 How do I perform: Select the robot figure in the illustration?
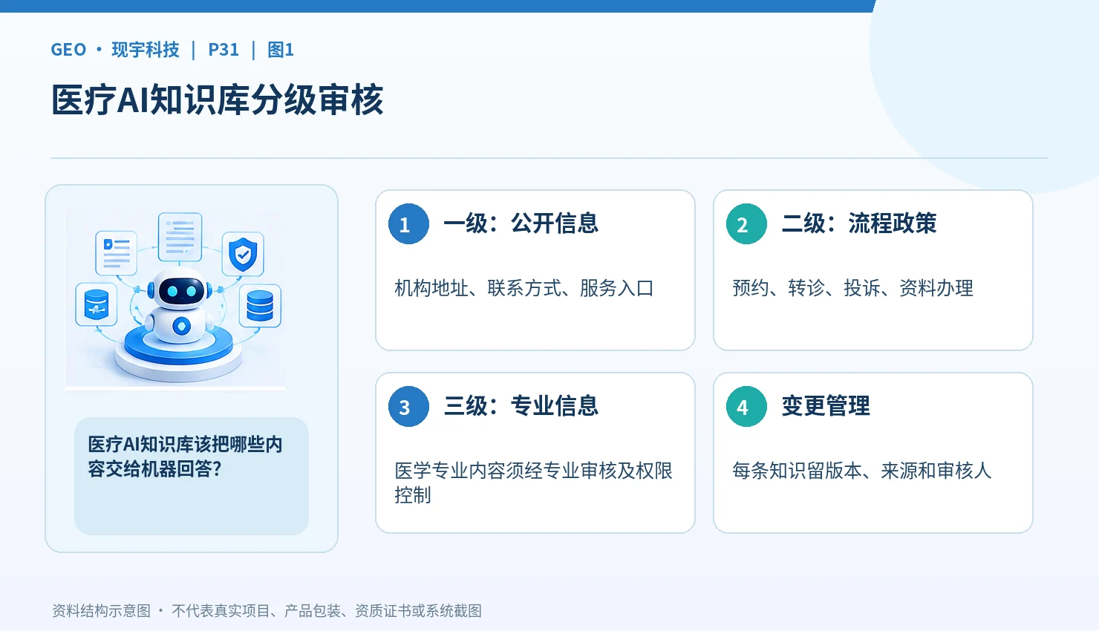[178, 306]
